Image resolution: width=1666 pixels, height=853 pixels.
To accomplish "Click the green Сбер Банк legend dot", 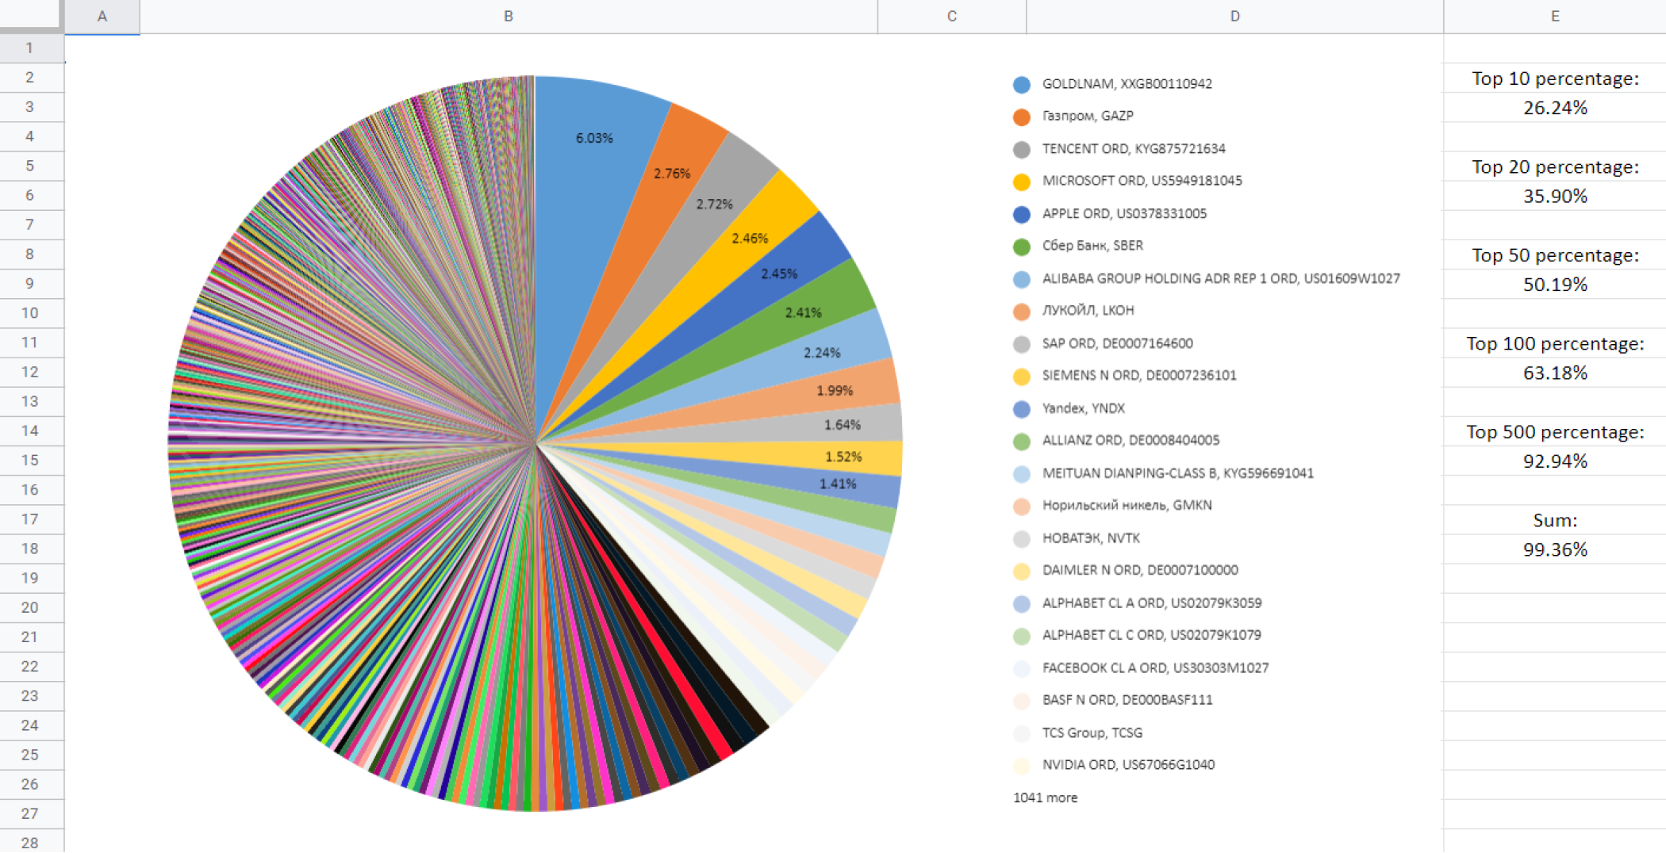I will (1022, 247).
